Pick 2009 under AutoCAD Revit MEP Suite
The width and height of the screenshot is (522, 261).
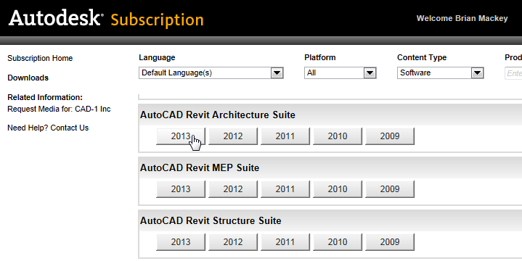pos(390,189)
